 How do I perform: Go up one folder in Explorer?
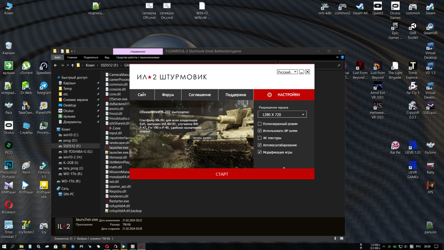point(73,65)
